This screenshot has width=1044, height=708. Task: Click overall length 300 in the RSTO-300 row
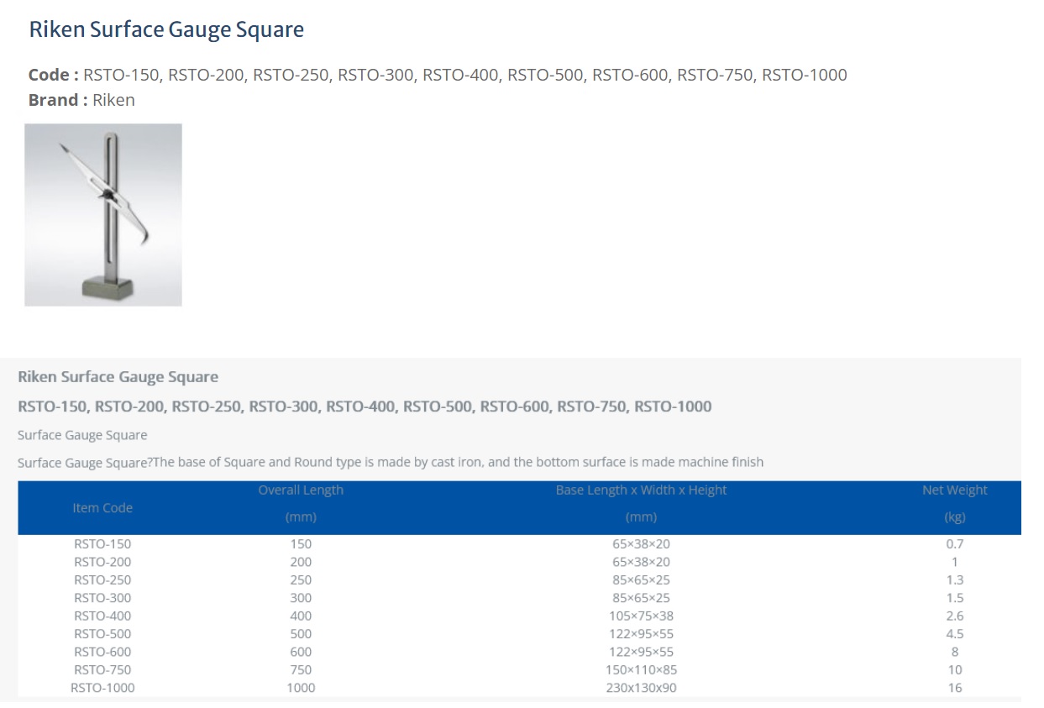pyautogui.click(x=301, y=598)
